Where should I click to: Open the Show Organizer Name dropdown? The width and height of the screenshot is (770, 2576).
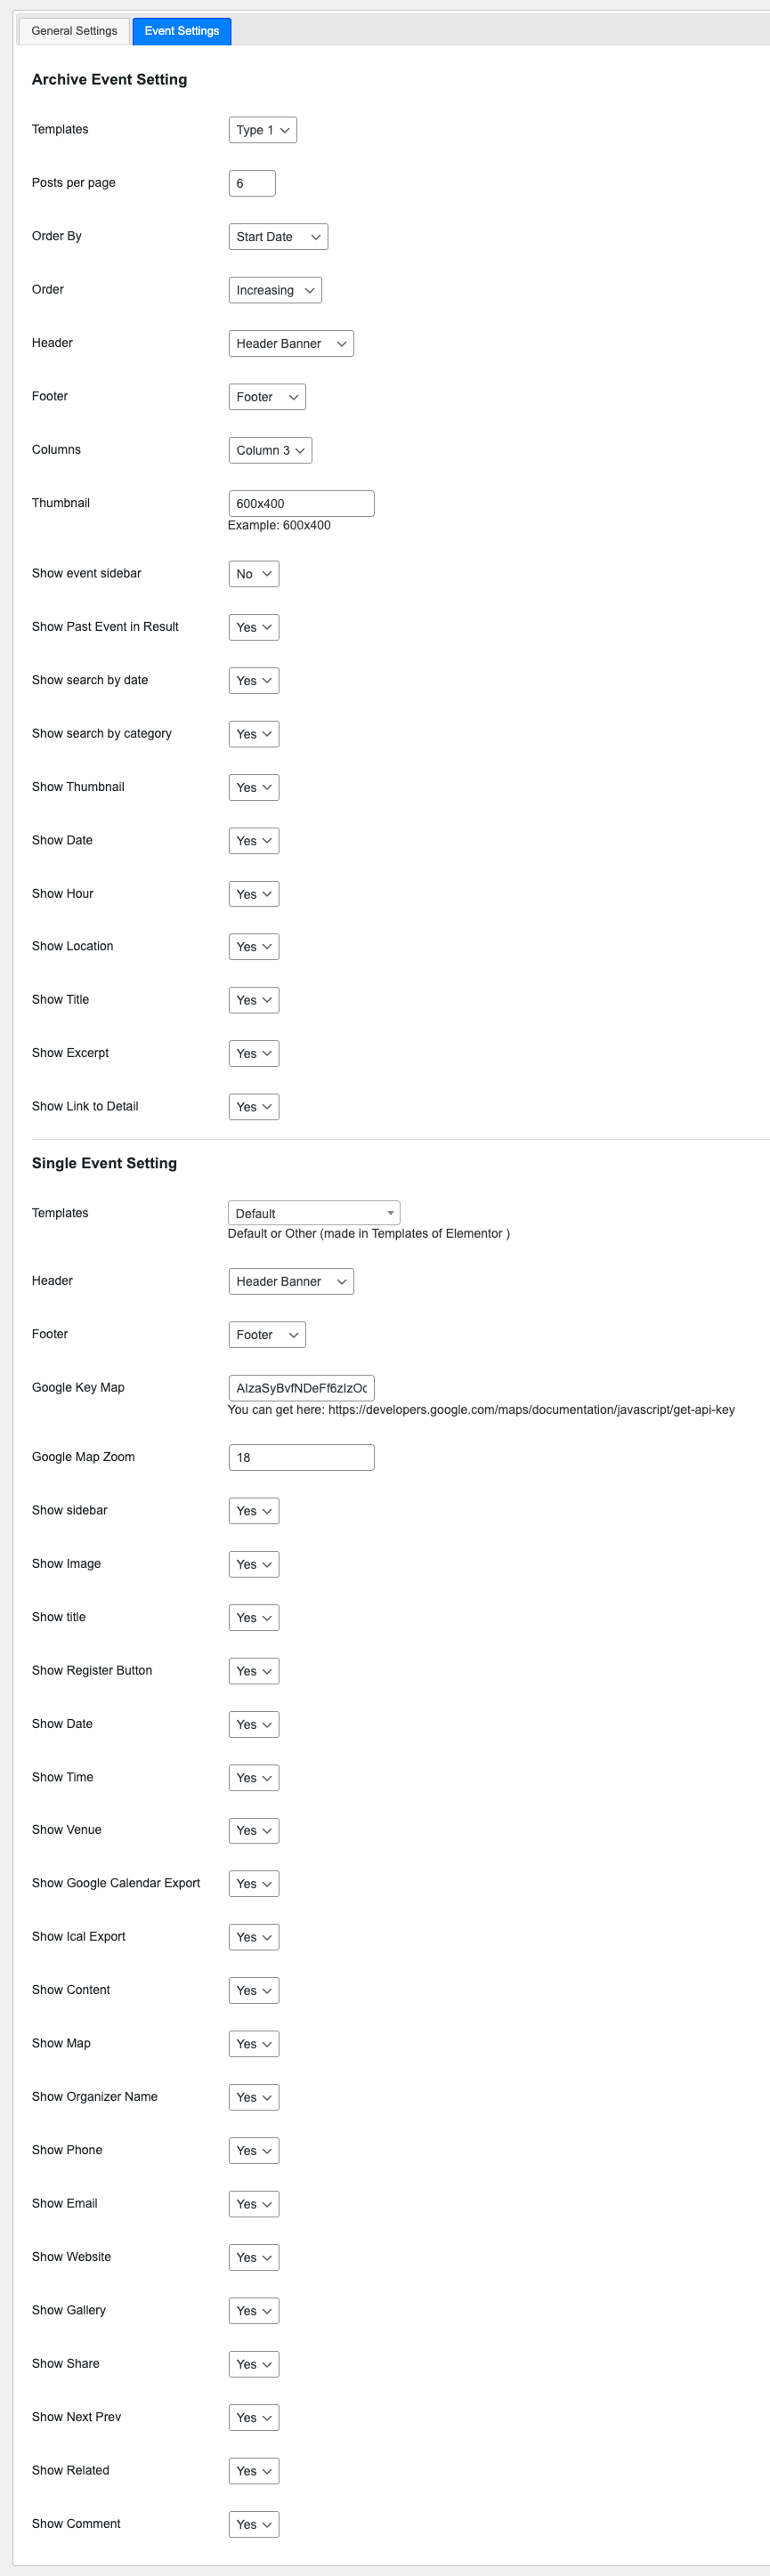click(x=254, y=2097)
